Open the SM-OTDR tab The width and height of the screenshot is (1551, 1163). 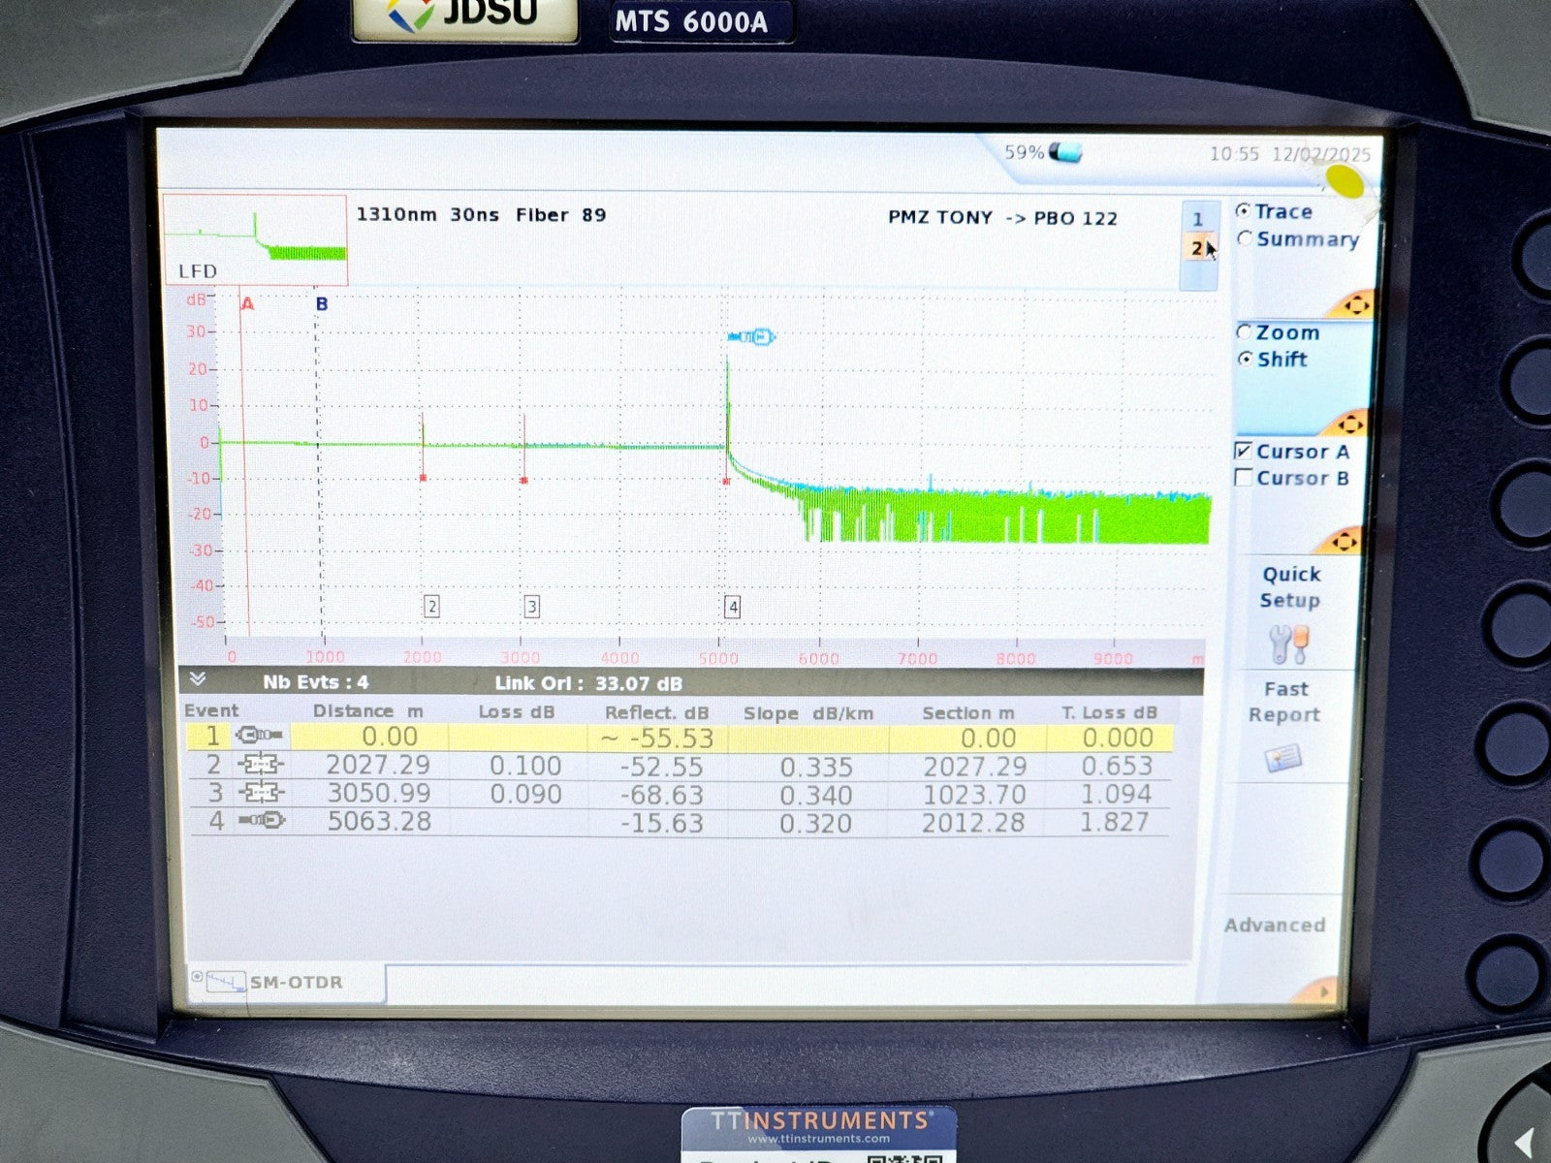[287, 982]
